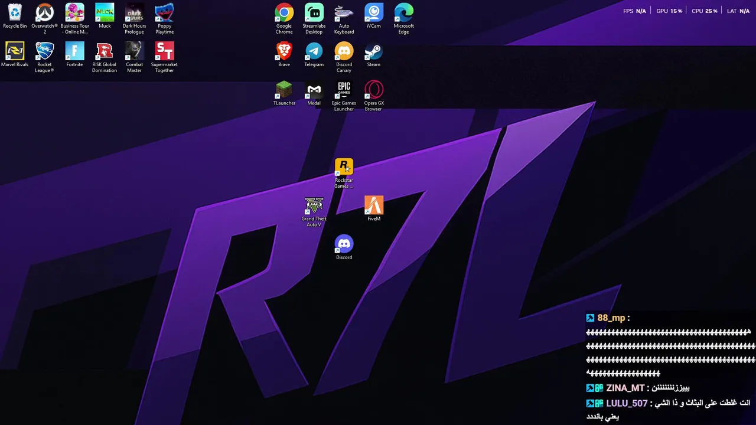Click the Combat Master shortcut
This screenshot has height=425, width=756.
134,57
